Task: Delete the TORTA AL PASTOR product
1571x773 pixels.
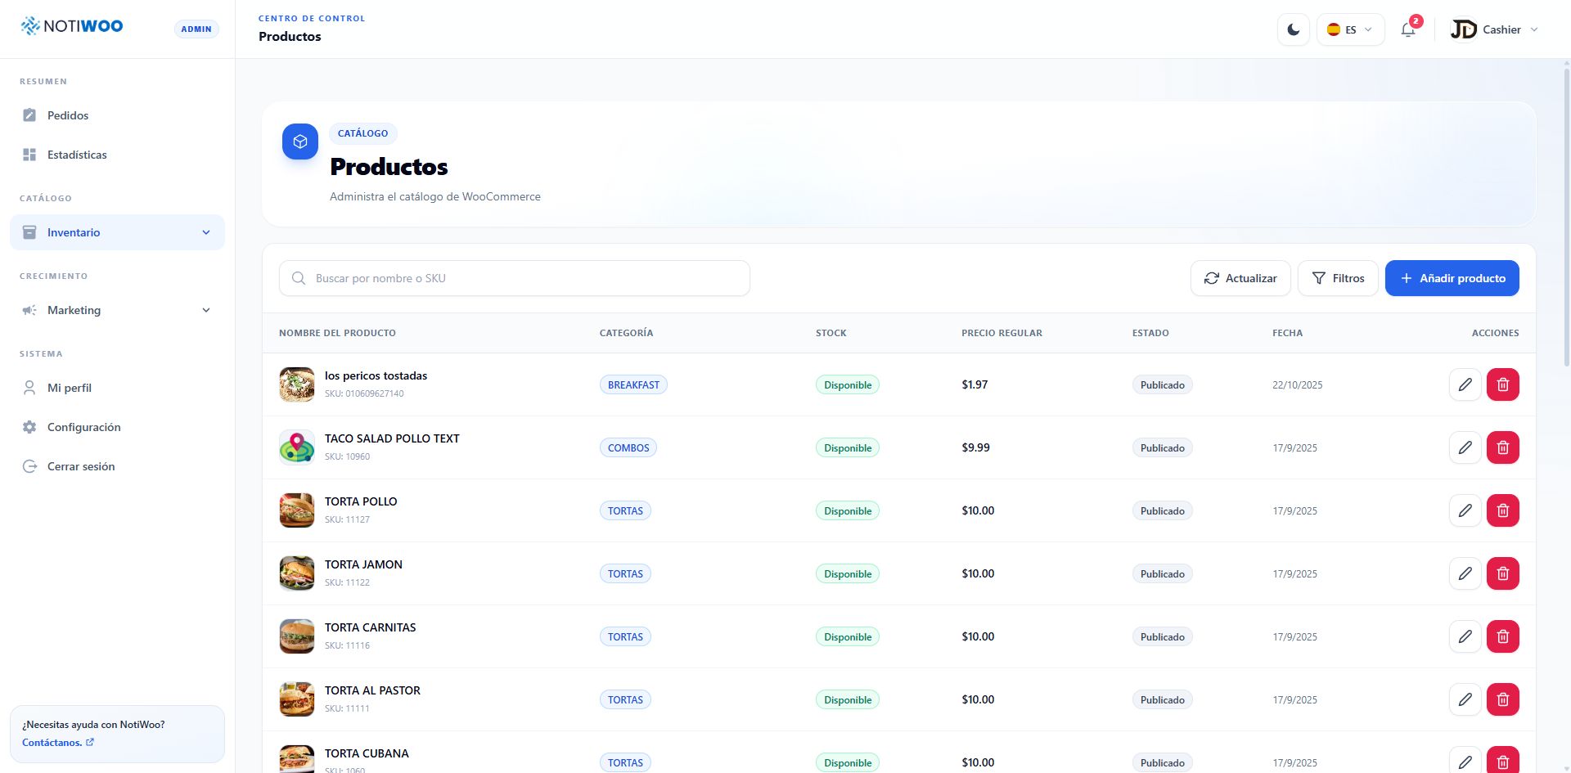Action: point(1503,699)
